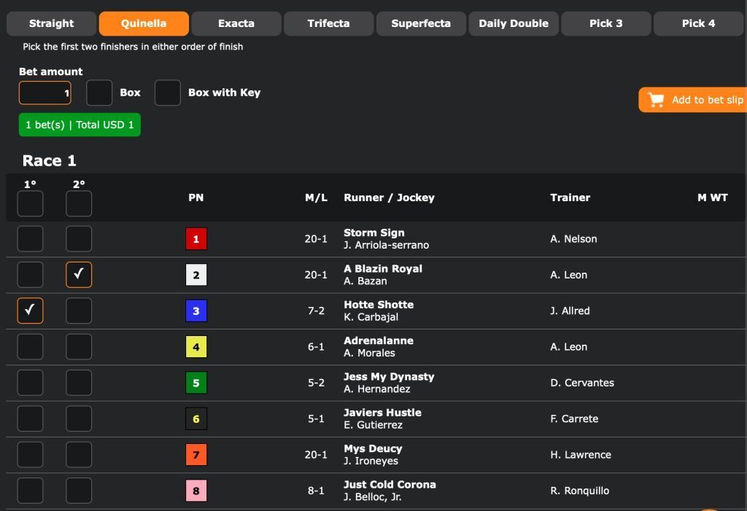Click the 5-2 odds for Jess My Dynasty

(x=317, y=383)
